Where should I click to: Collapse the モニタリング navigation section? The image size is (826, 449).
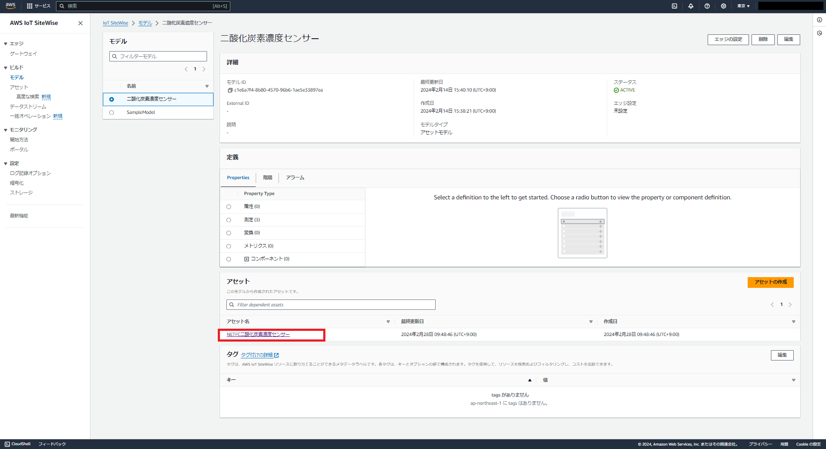[x=6, y=130]
